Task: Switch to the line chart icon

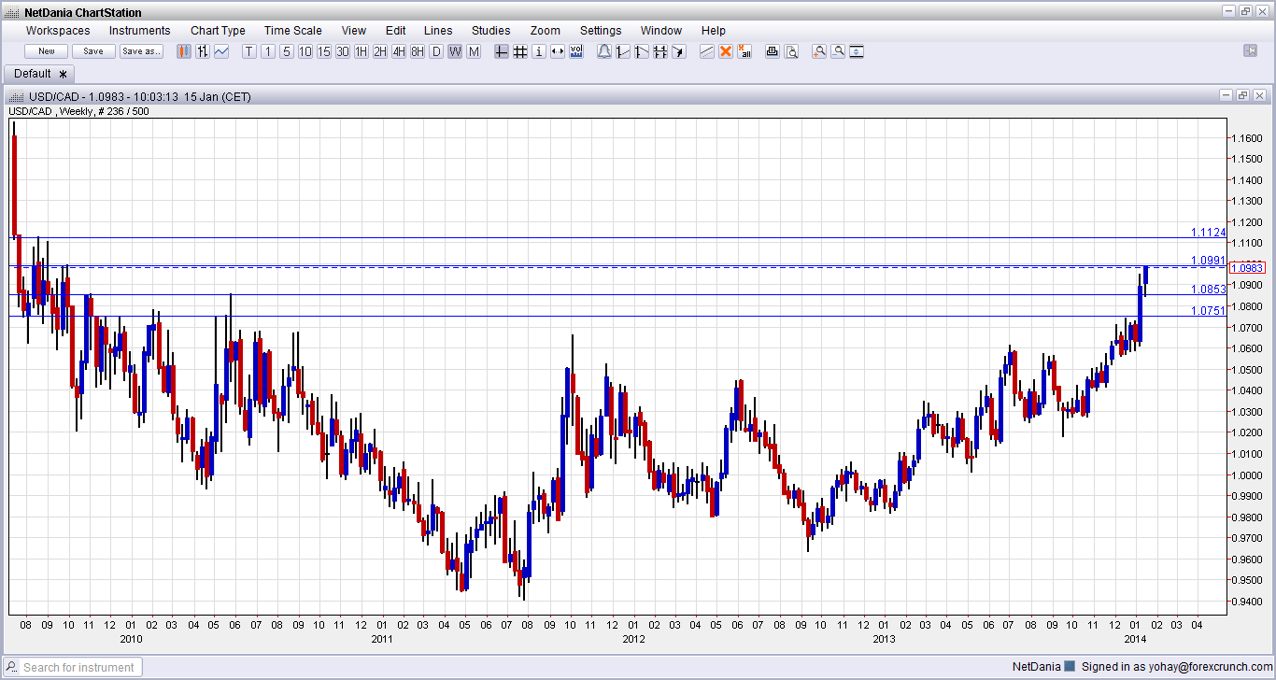Action: (x=221, y=51)
